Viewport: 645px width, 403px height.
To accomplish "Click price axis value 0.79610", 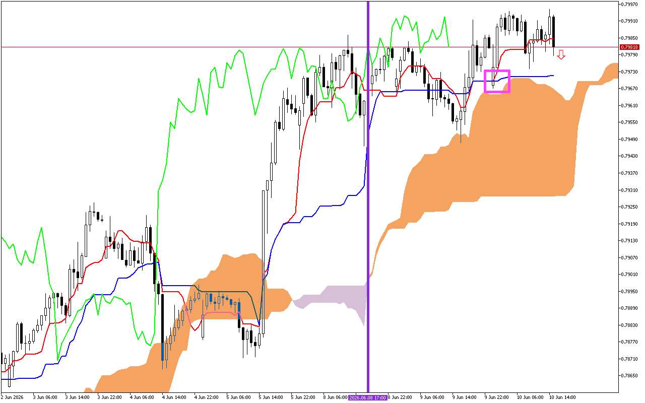I will point(630,105).
